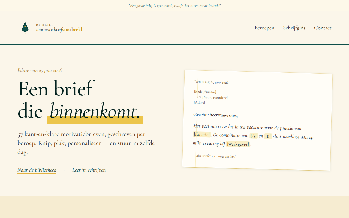Click the [A] placeholder tag
This screenshot has width=349, height=218.
254,136
